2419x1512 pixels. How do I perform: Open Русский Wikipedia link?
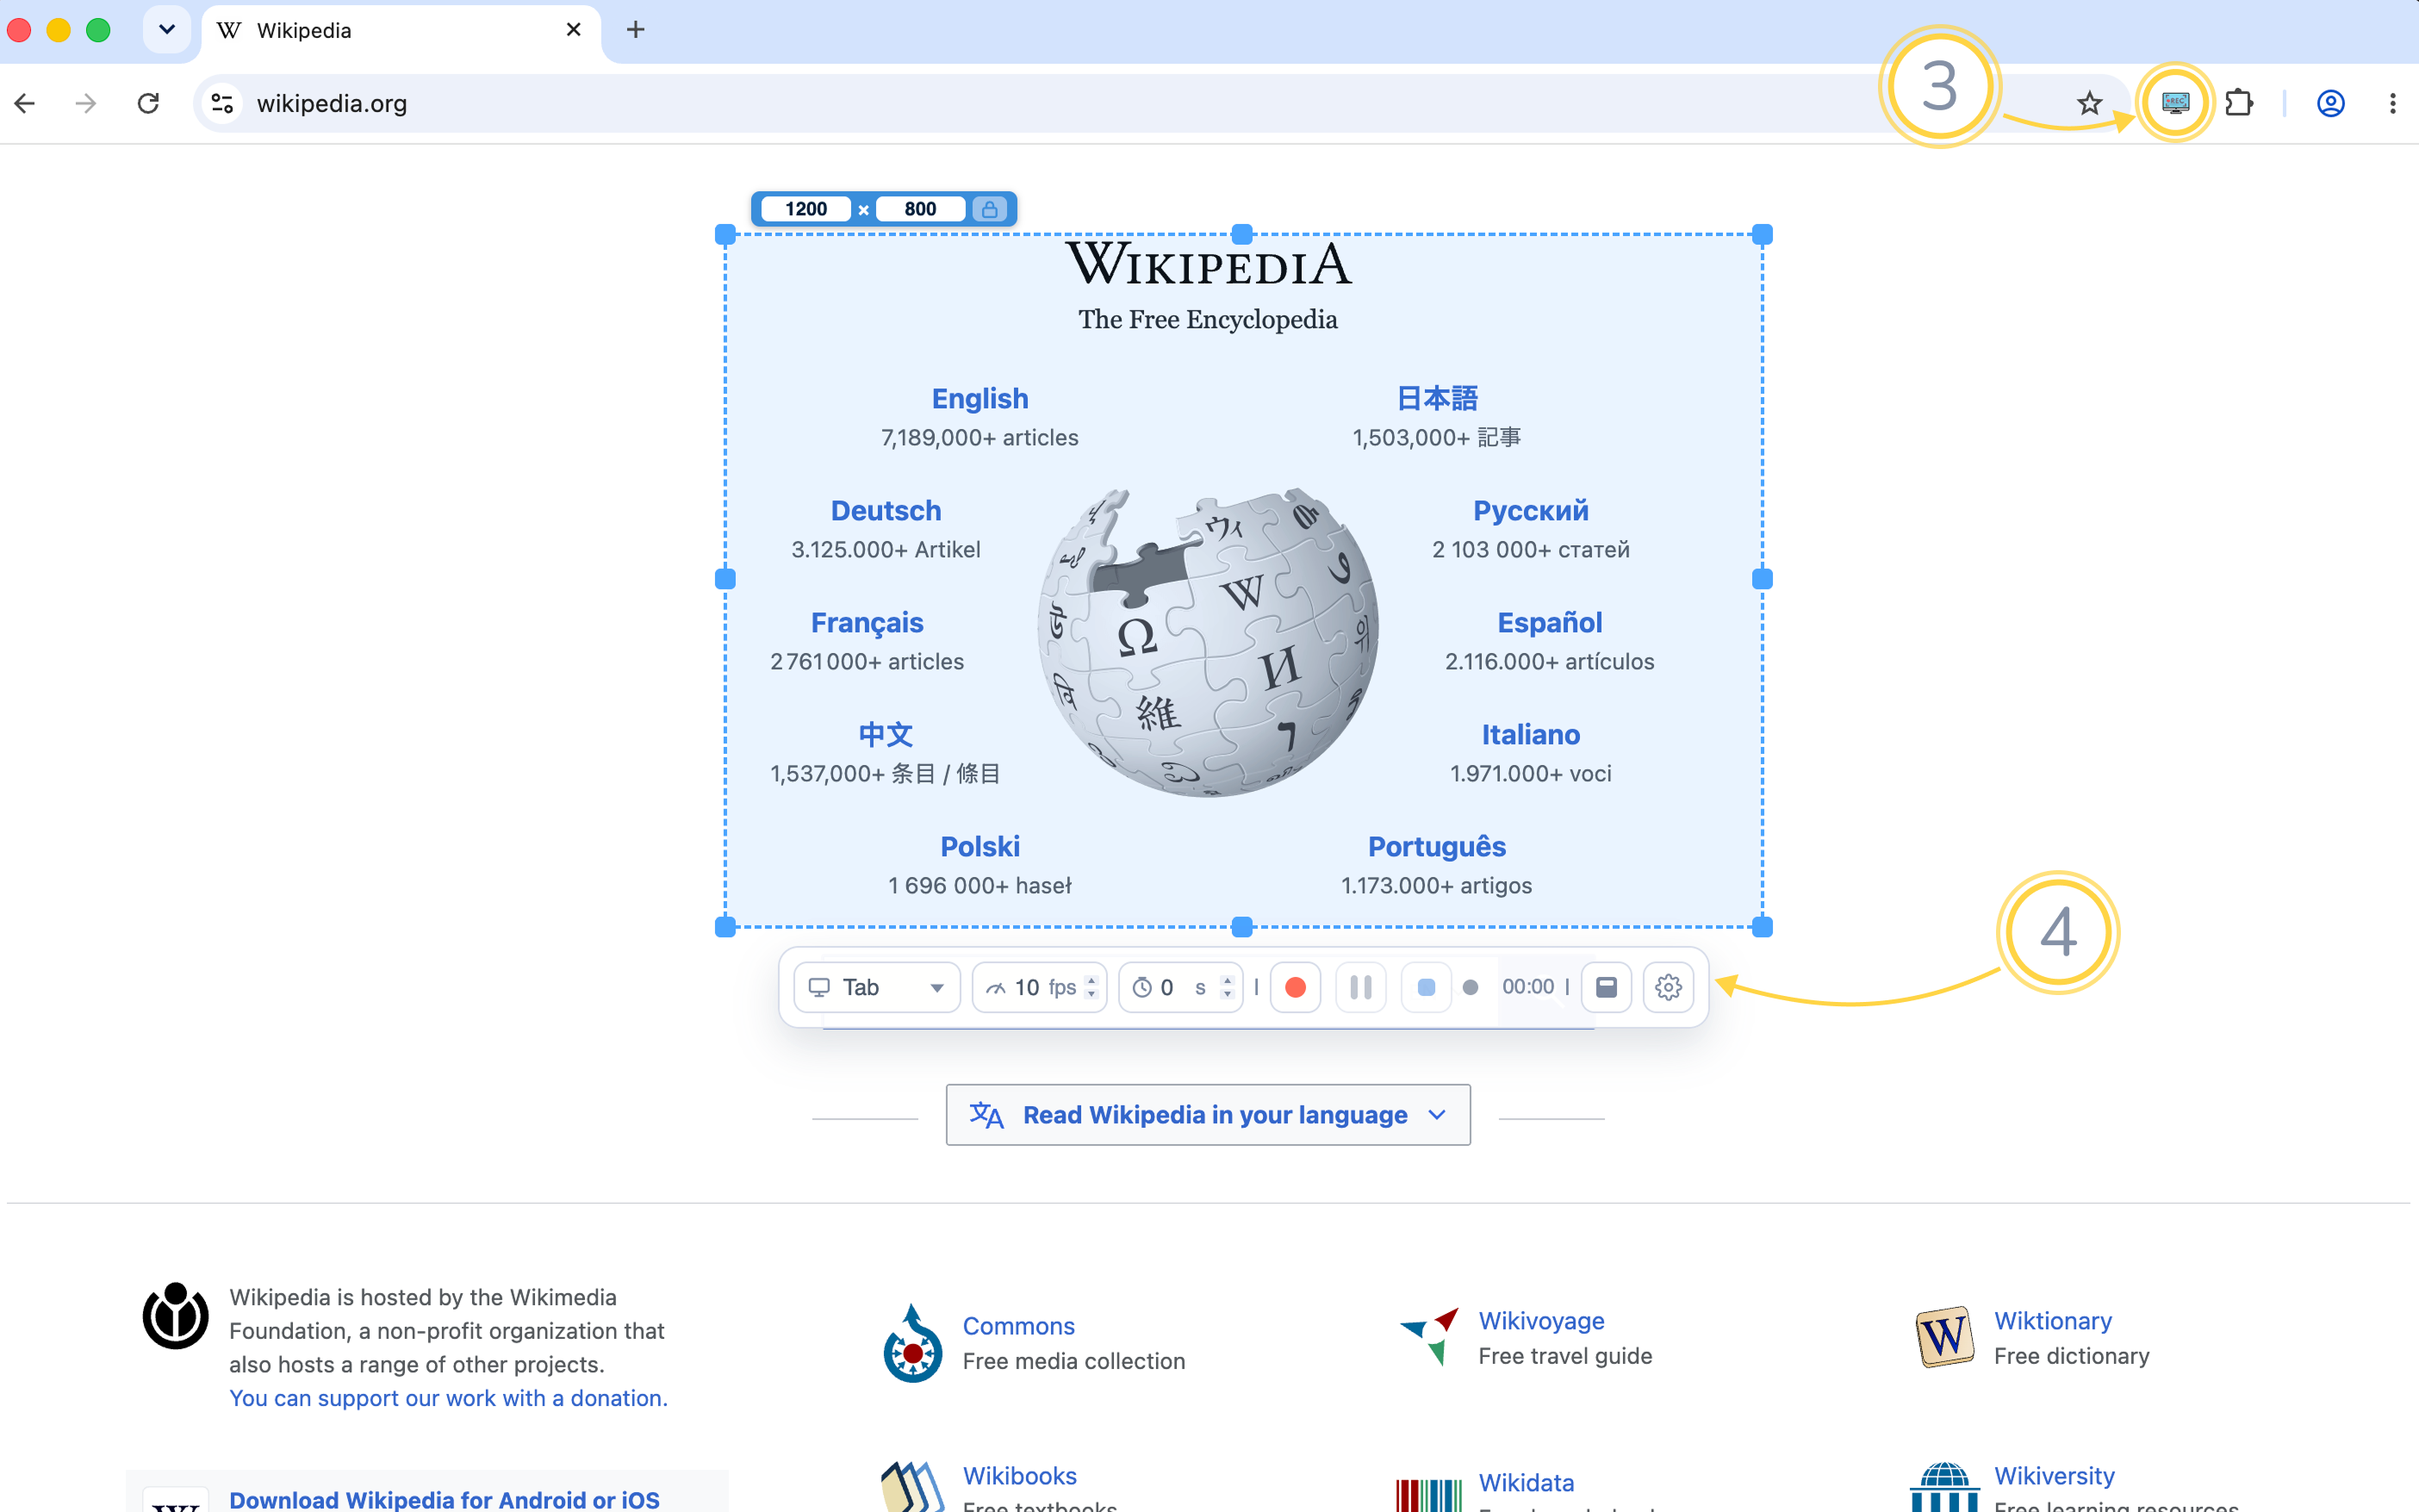(1530, 510)
